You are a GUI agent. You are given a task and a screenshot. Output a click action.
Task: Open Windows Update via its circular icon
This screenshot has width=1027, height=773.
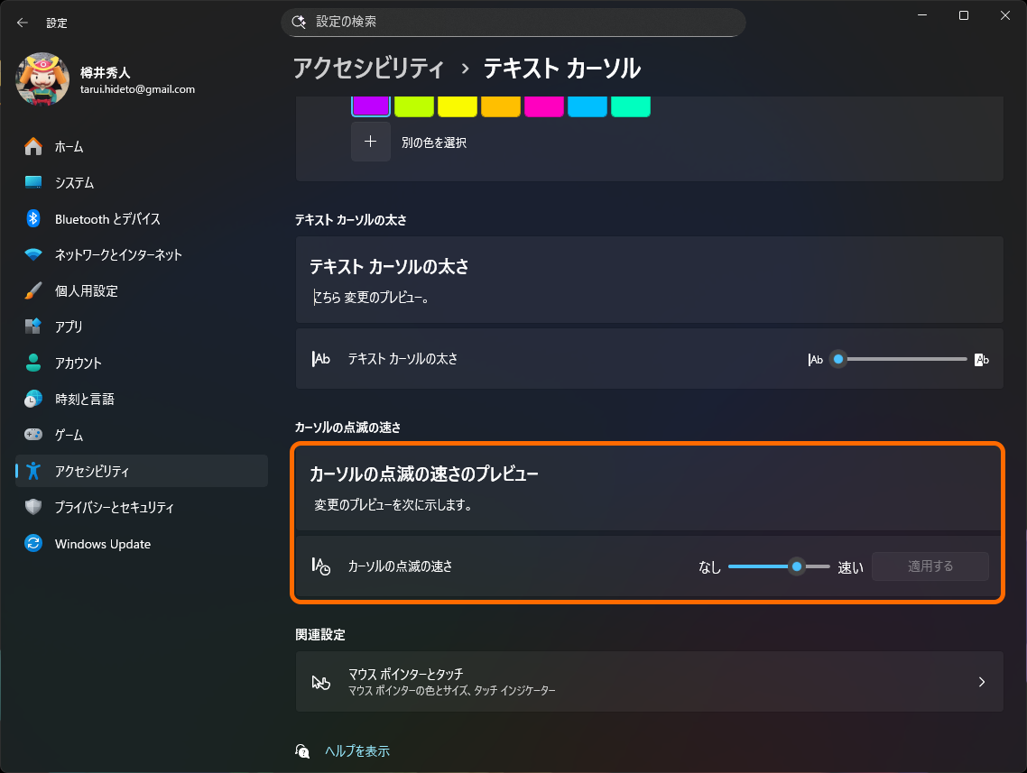tap(32, 543)
